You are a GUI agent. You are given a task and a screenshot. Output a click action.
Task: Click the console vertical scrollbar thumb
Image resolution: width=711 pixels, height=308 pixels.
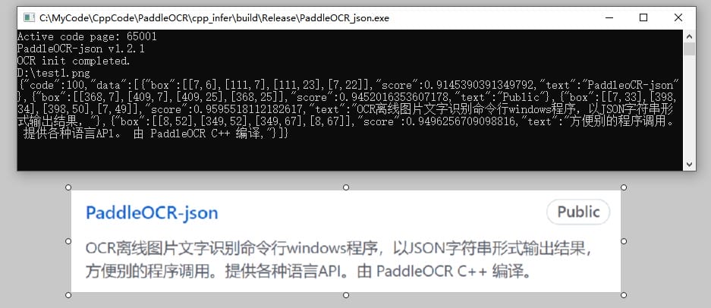click(x=689, y=49)
